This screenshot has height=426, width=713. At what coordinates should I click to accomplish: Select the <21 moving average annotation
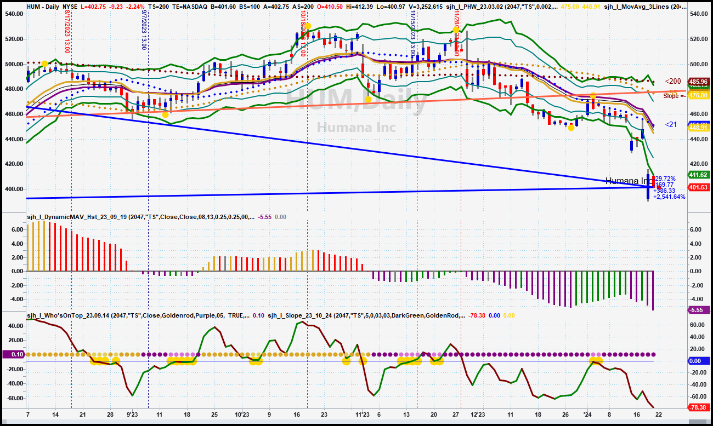(x=671, y=125)
